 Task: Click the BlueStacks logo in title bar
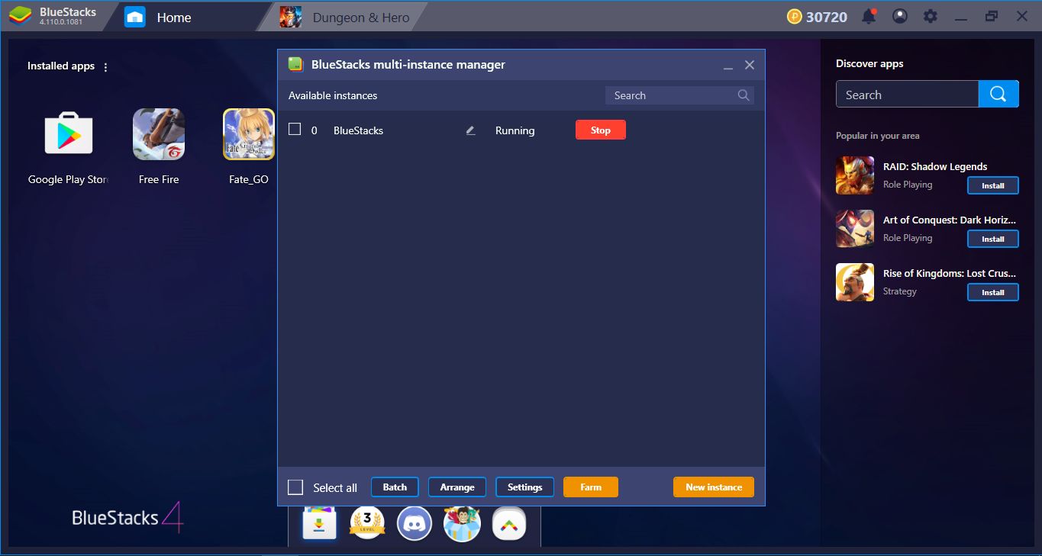pos(19,16)
